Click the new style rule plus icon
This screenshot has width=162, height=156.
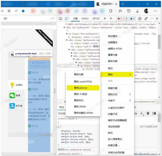pyautogui.click(x=141, y=113)
